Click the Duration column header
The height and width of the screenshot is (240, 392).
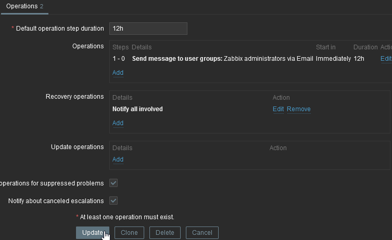(365, 47)
